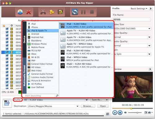
Task: Click the search magnifier icon
Action: (57, 96)
